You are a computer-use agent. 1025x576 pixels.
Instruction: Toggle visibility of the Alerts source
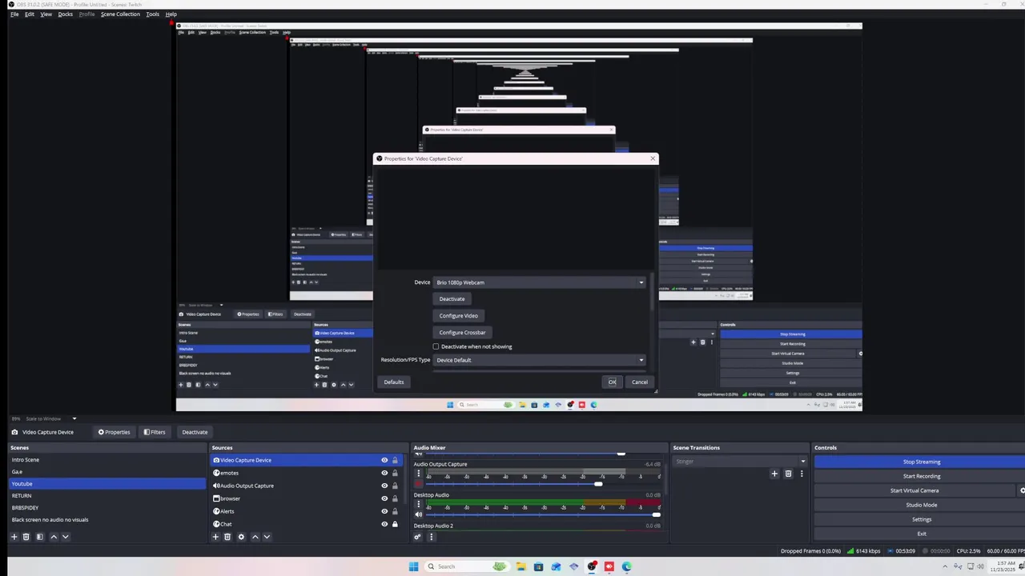click(x=384, y=511)
